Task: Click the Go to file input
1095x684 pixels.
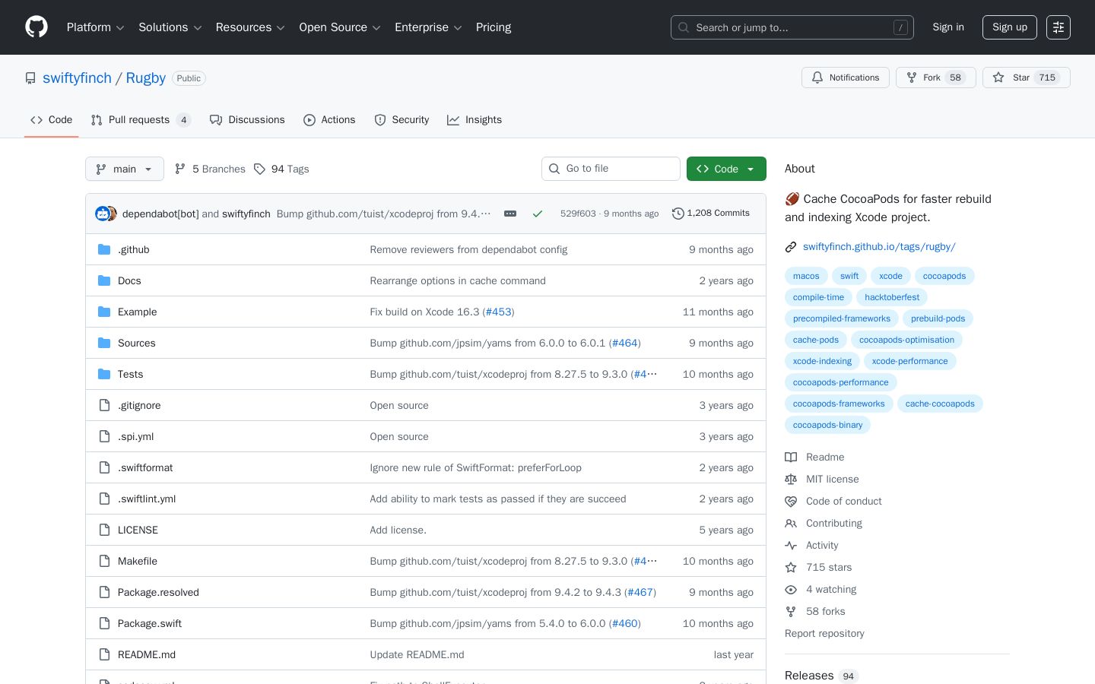Action: pos(611,169)
